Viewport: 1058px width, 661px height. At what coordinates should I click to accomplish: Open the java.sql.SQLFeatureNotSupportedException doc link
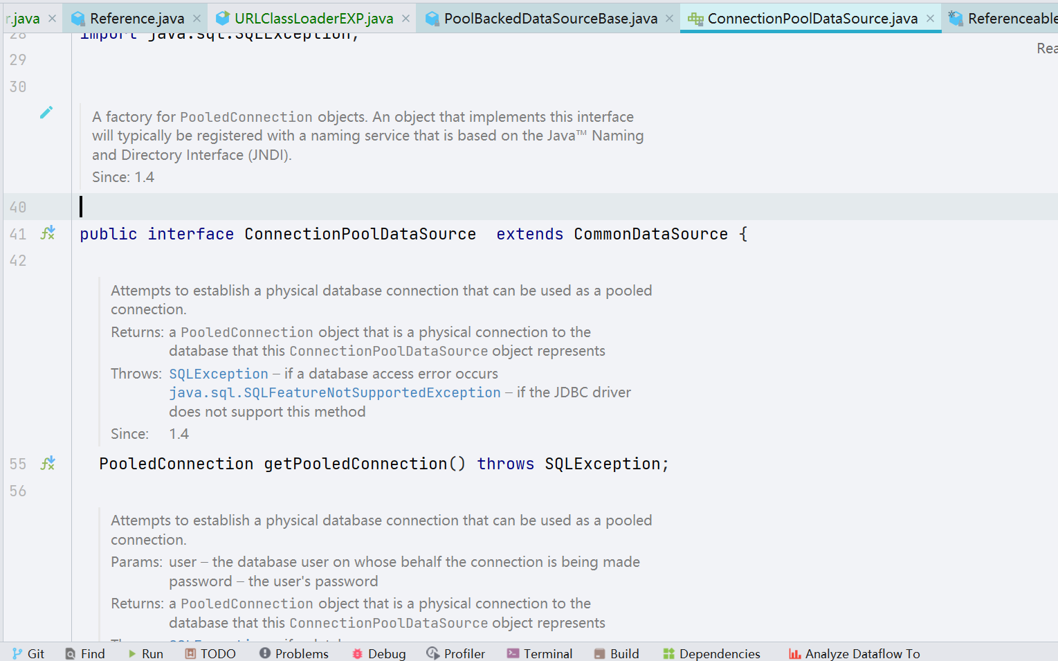tap(334, 392)
